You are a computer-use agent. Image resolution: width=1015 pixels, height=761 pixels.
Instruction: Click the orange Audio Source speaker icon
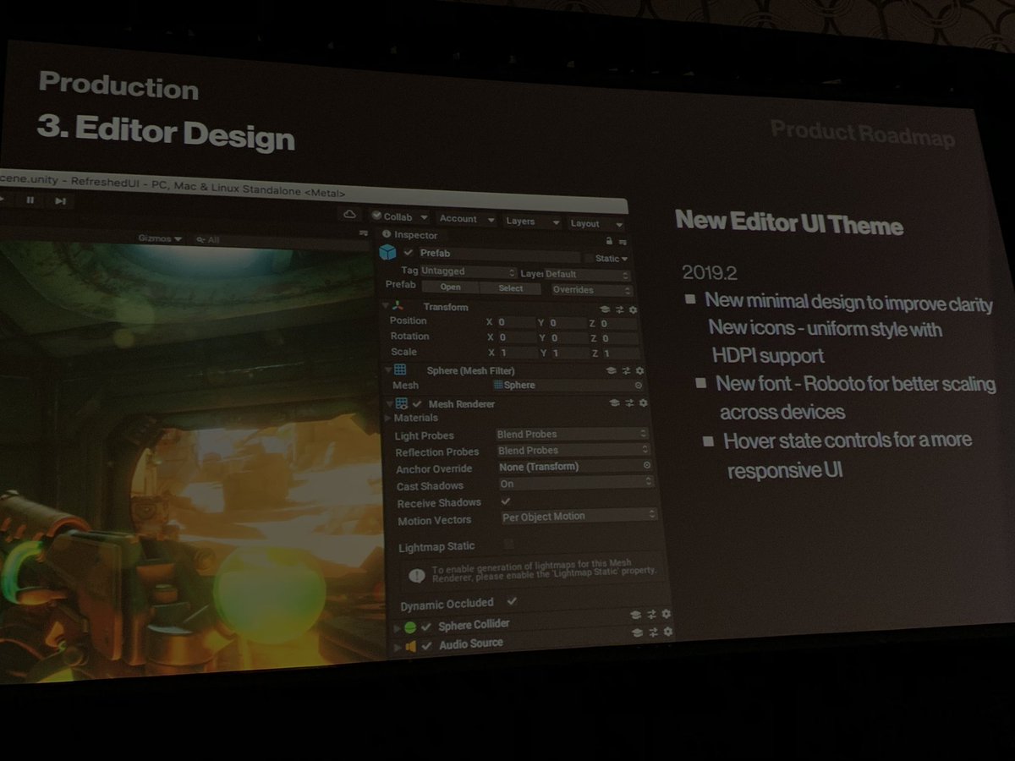coord(411,647)
